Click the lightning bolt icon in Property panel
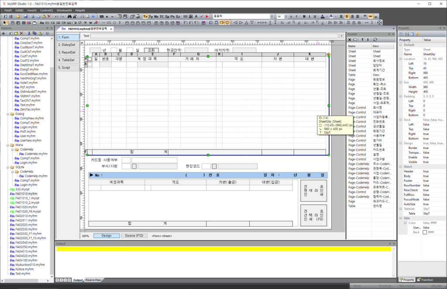This screenshot has width=447, height=289. (x=418, y=34)
